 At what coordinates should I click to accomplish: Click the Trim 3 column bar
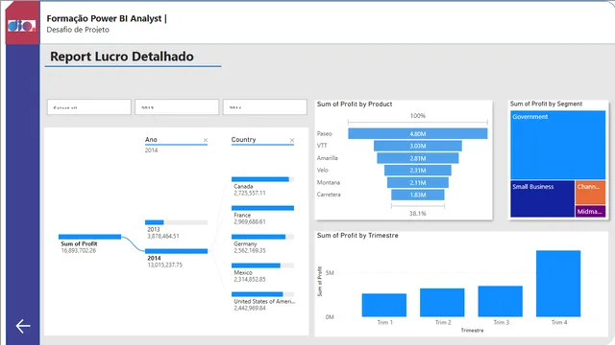tap(500, 301)
